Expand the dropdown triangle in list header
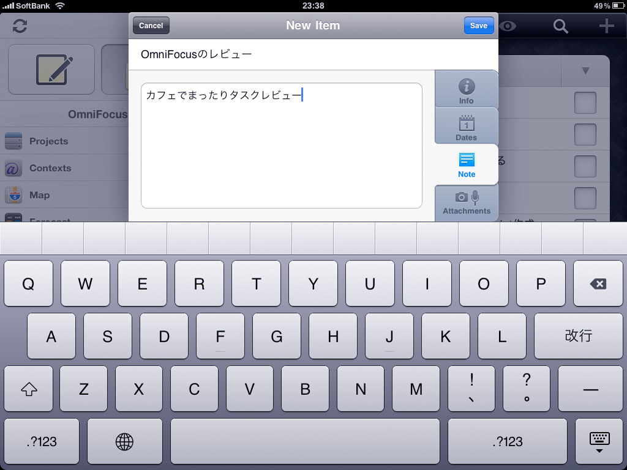Viewport: 627px width, 470px height. click(x=585, y=71)
